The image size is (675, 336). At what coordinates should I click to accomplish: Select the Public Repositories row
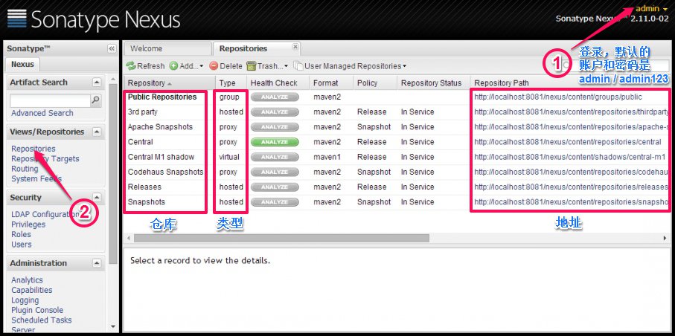click(397, 97)
